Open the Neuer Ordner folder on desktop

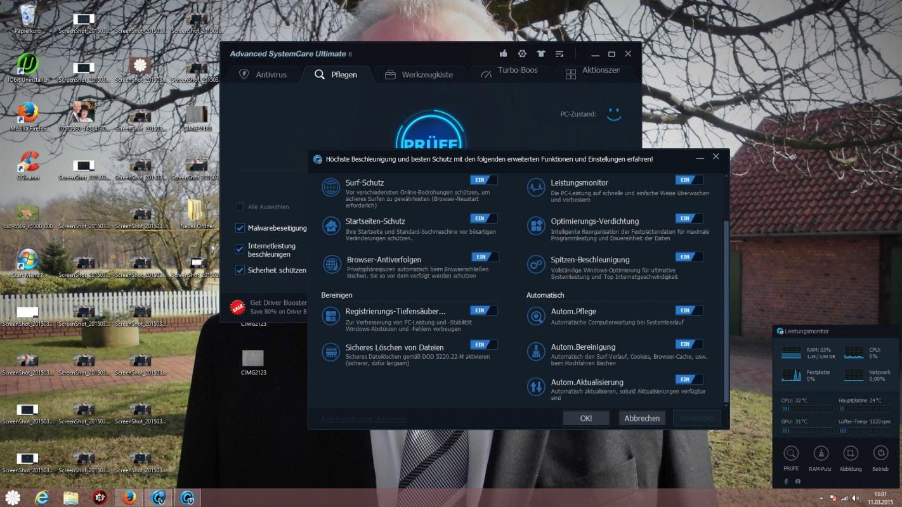[197, 214]
